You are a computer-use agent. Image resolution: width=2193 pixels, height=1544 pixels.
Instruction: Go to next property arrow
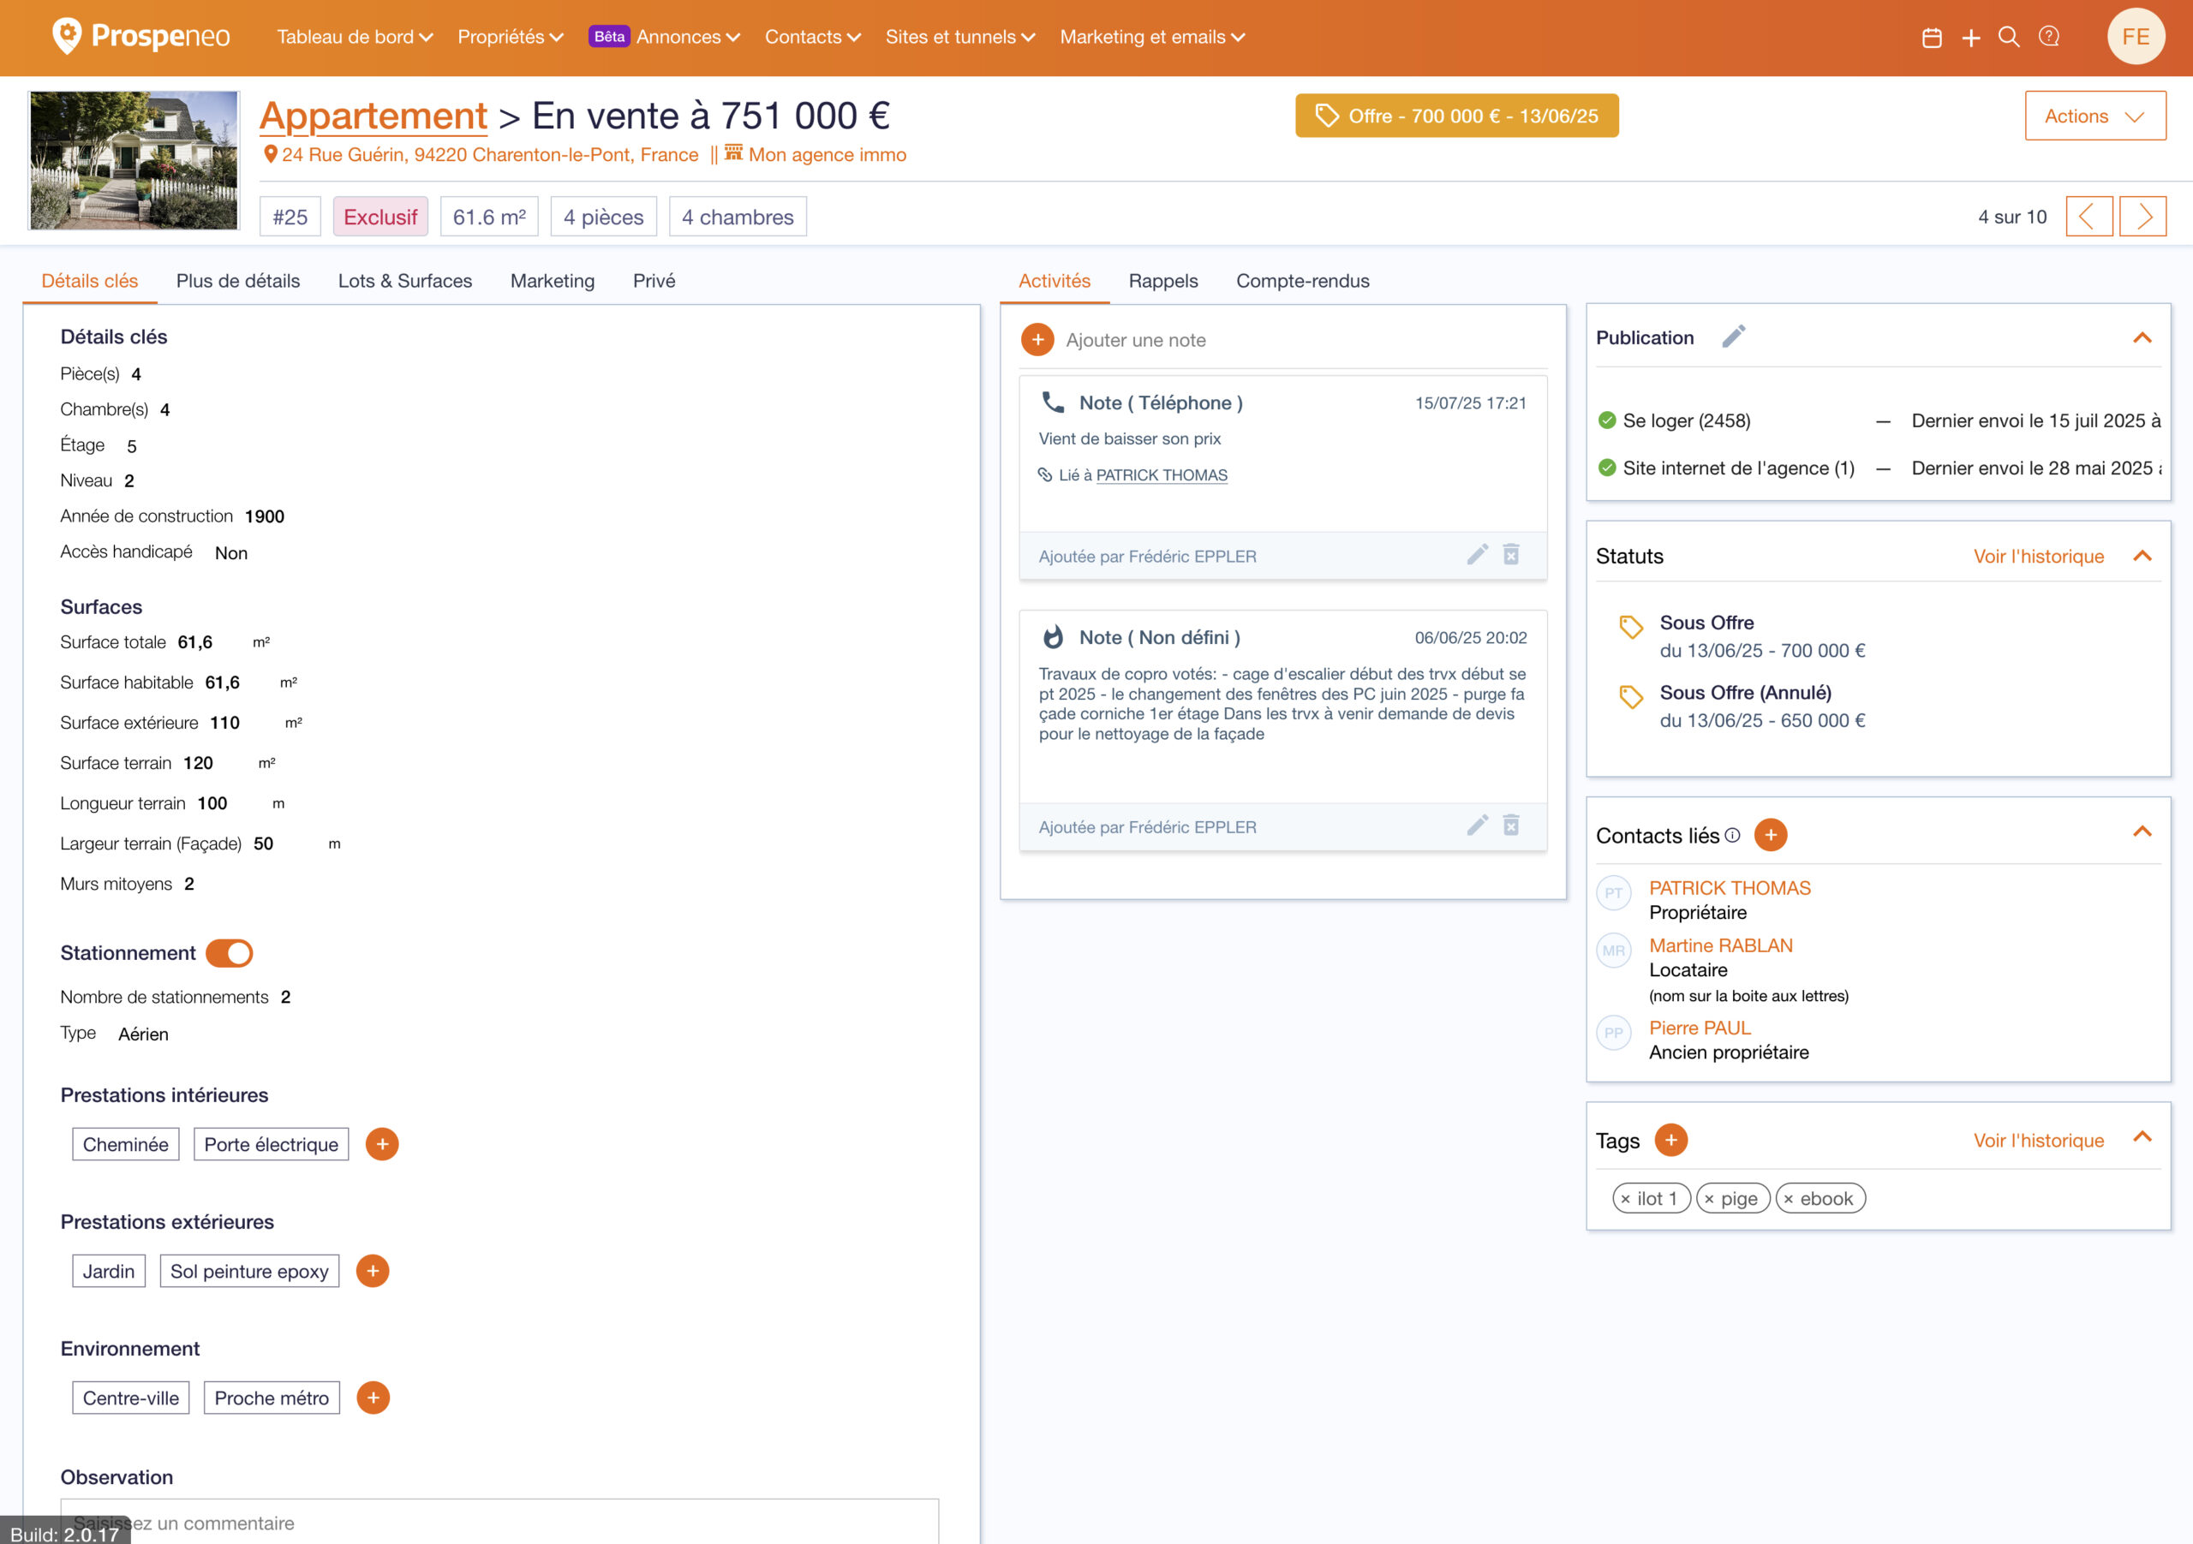2142,217
